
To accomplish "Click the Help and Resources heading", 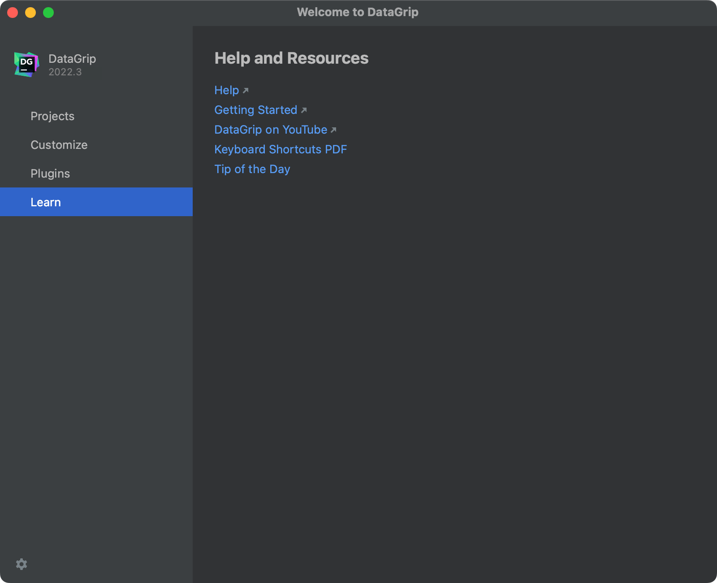I will 291,58.
